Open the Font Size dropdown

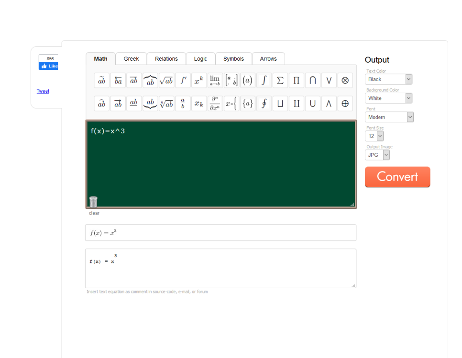pos(374,136)
